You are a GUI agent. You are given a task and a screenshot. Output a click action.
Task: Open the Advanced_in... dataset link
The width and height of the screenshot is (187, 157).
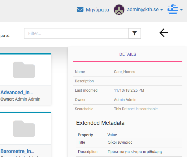16,93
